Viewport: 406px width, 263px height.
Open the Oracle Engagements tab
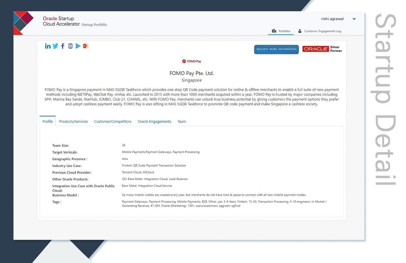pos(154,121)
